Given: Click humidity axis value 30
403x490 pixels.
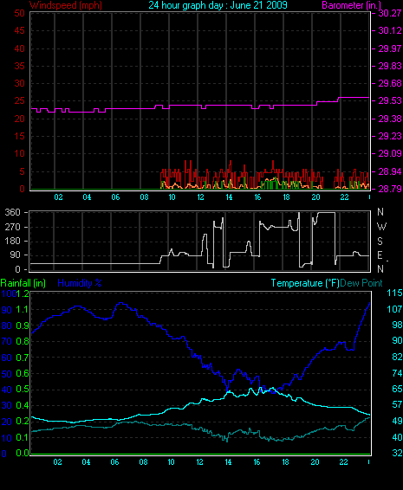Looking at the screenshot, I should click(x=7, y=405).
